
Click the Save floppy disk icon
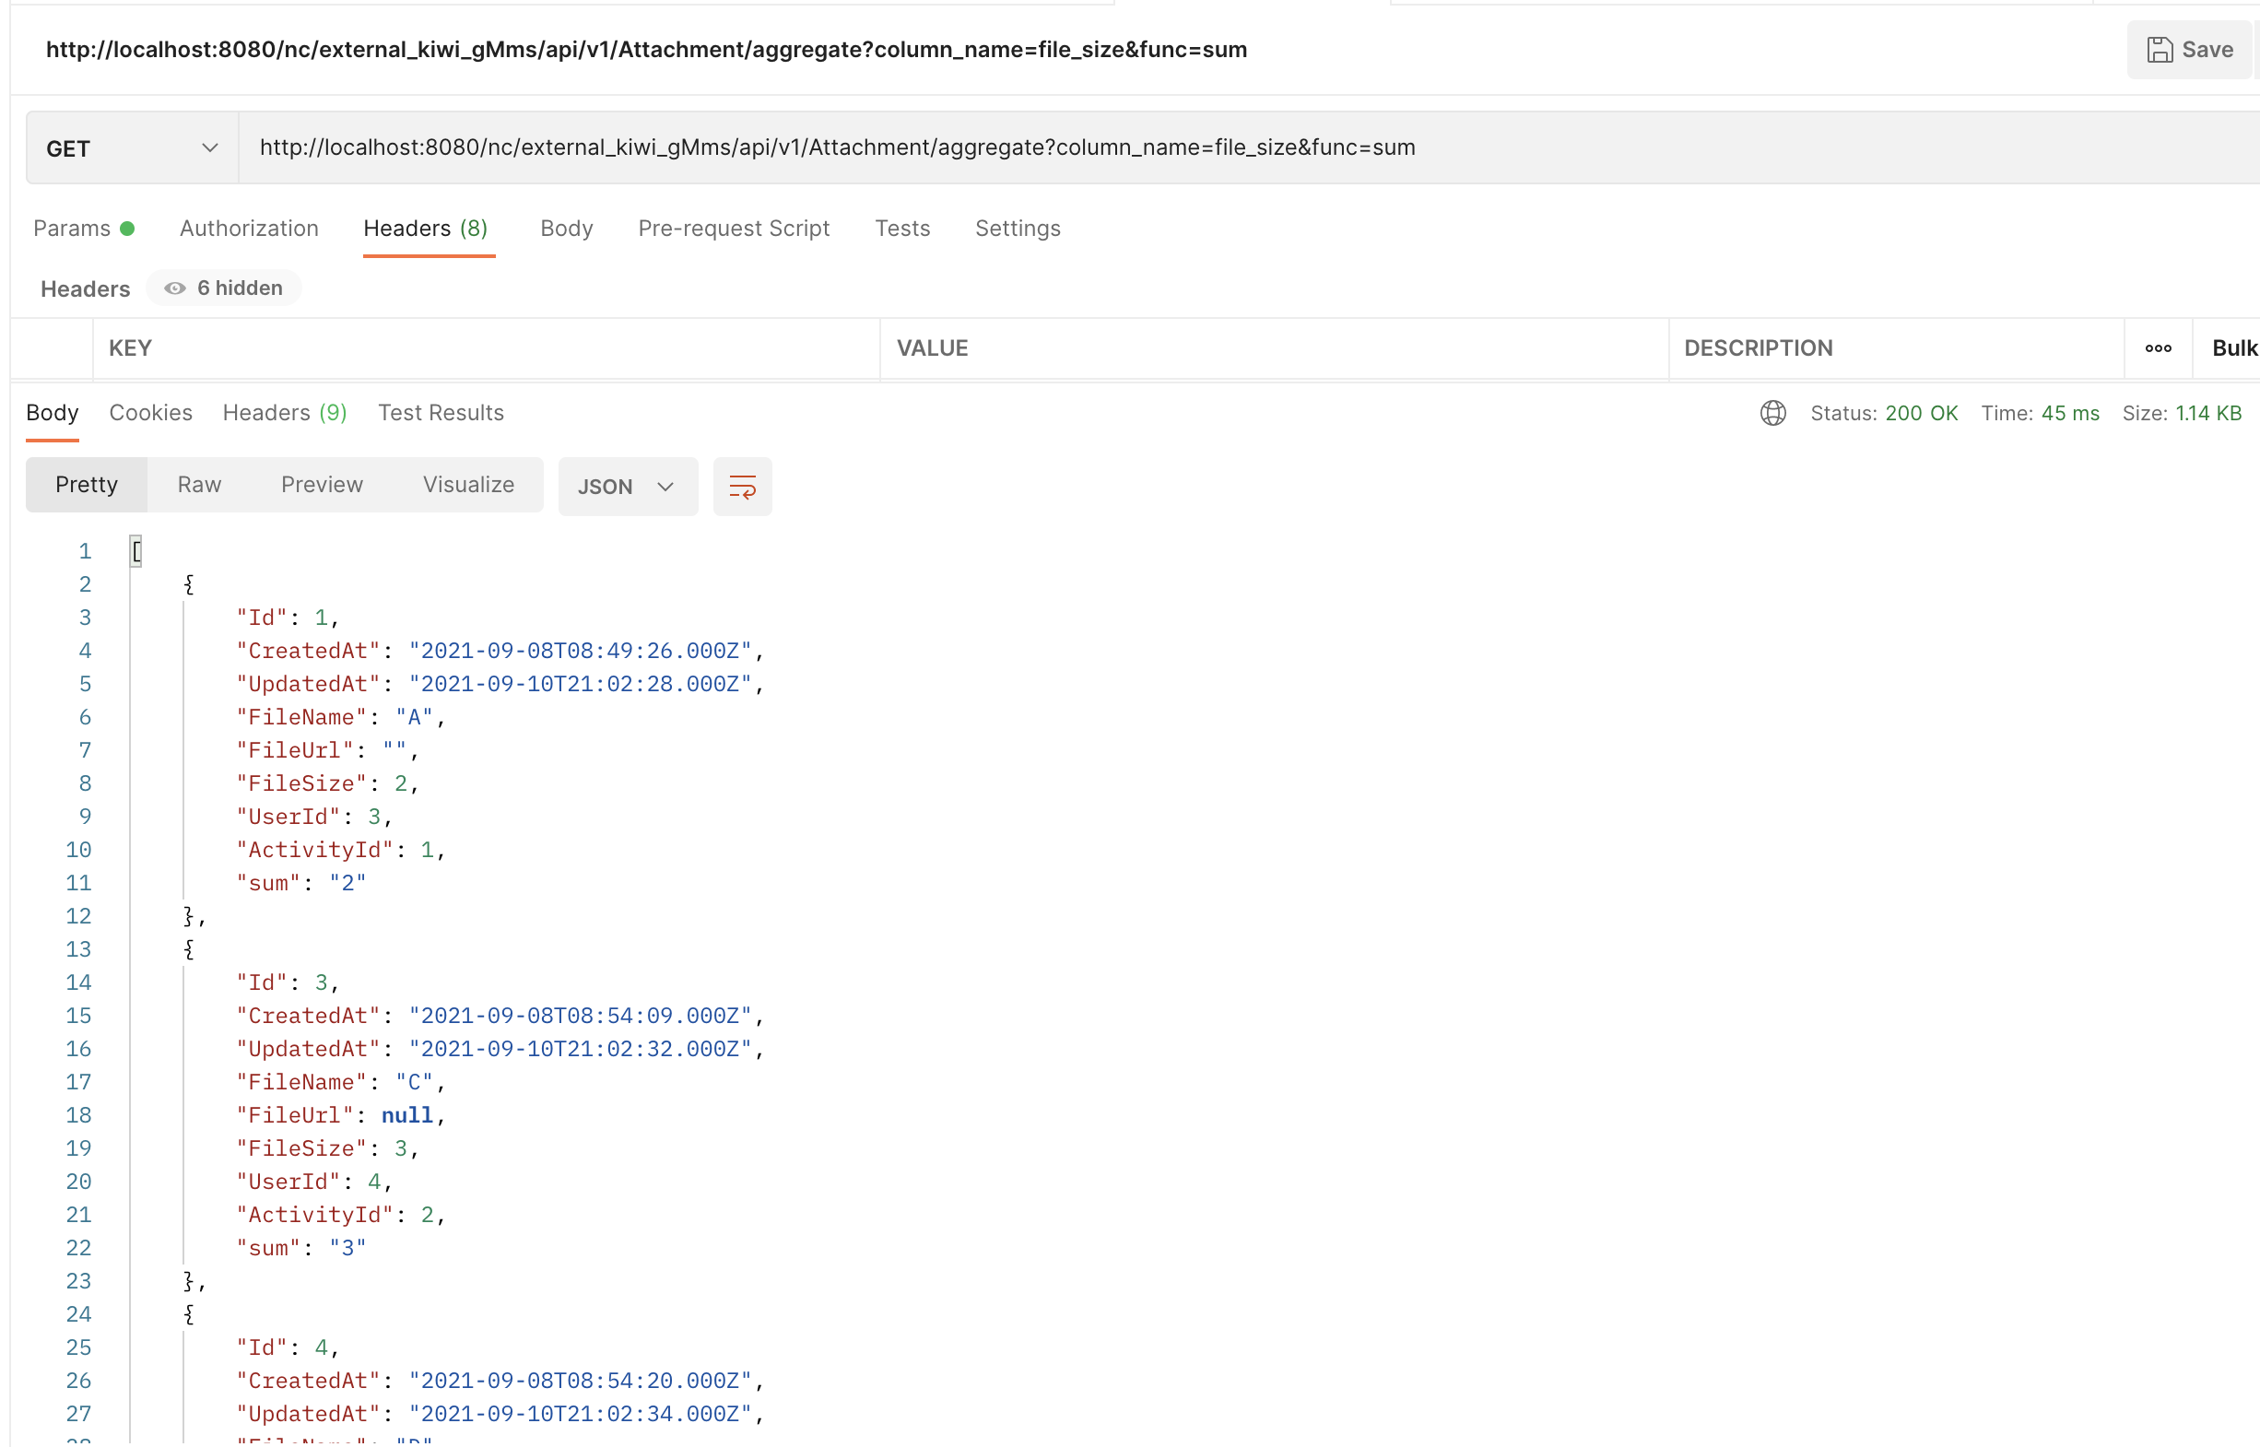(x=2159, y=50)
